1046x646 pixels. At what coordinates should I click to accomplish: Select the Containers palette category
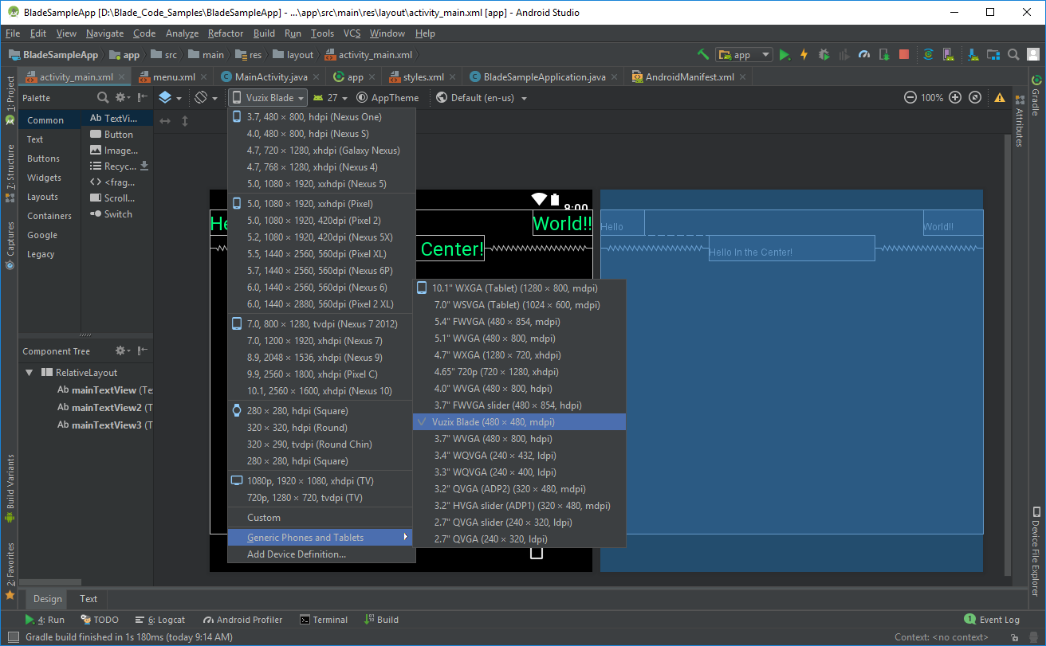pyautogui.click(x=49, y=216)
